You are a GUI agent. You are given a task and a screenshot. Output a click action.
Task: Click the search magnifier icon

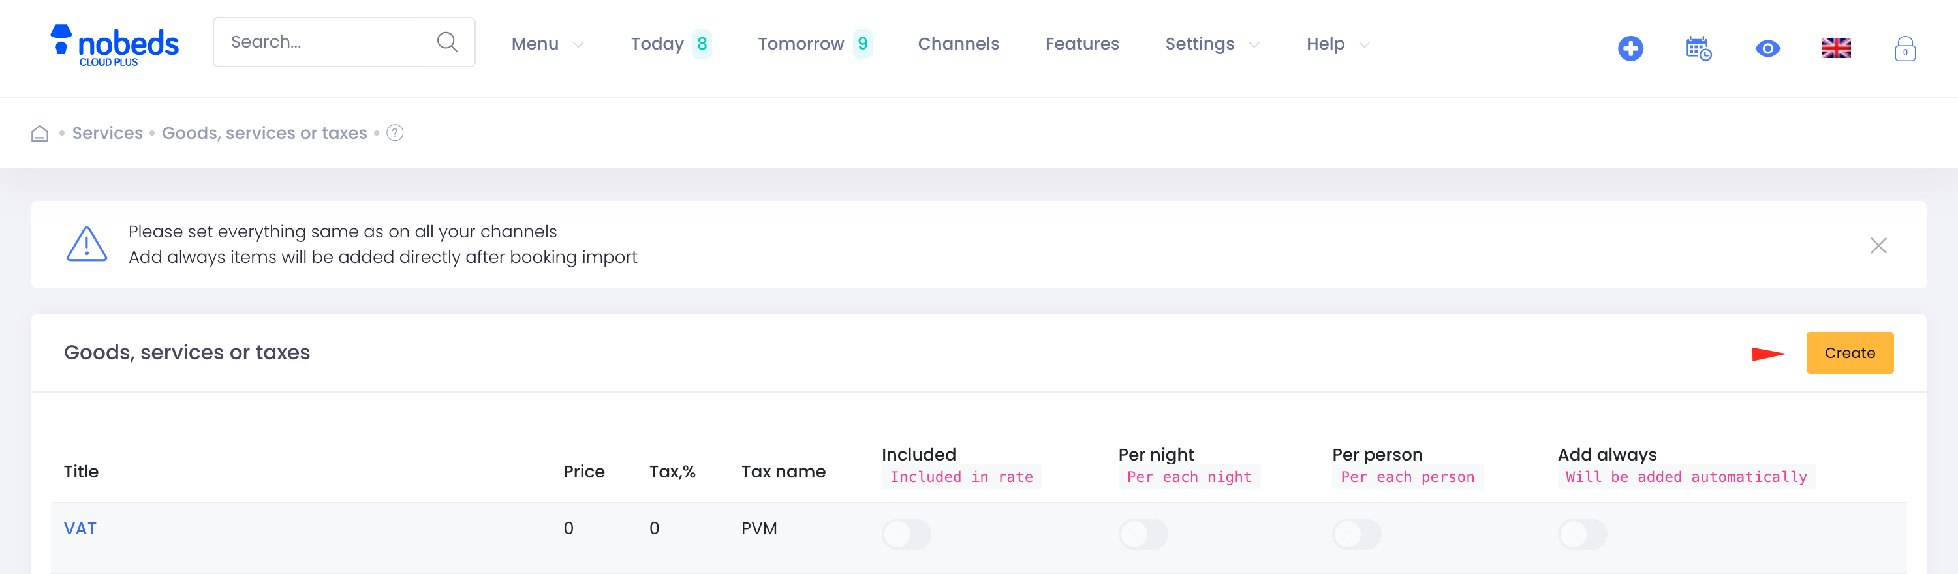447,42
